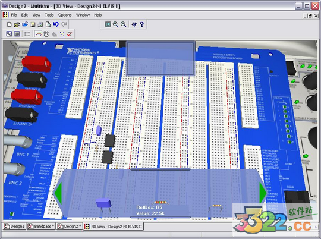Select 3D View - Design2-NI ELVIS II tab

point(114,227)
